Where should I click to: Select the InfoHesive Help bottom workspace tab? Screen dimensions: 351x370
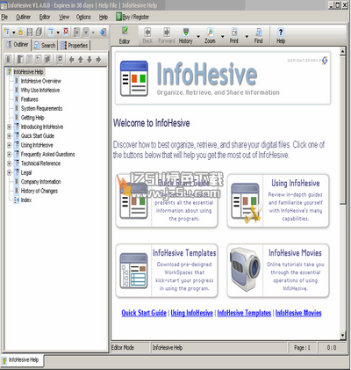(x=21, y=360)
